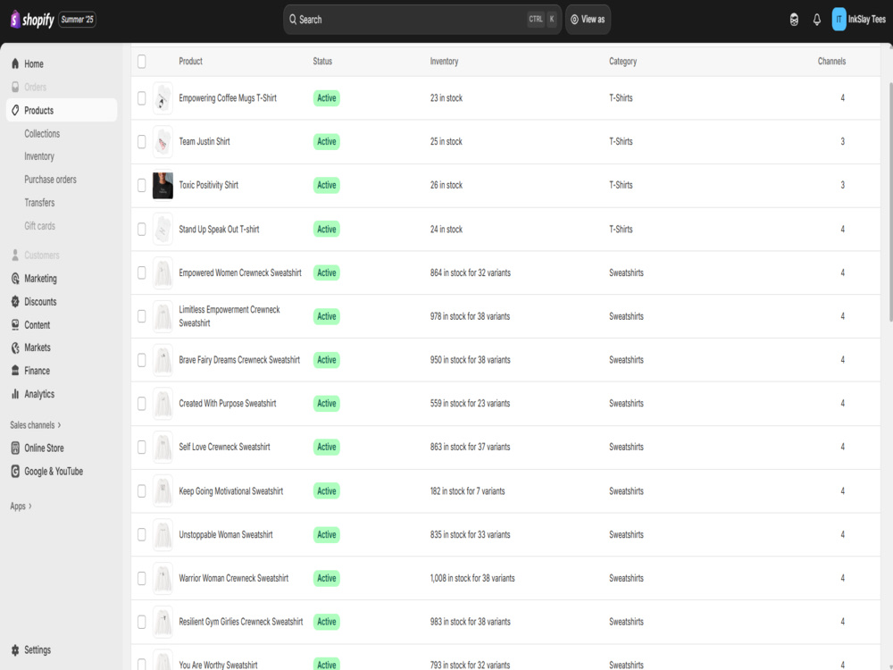This screenshot has width=893, height=670.
Task: Open the Stand Up Speak Out T-shirt thumbnail
Action: [163, 230]
